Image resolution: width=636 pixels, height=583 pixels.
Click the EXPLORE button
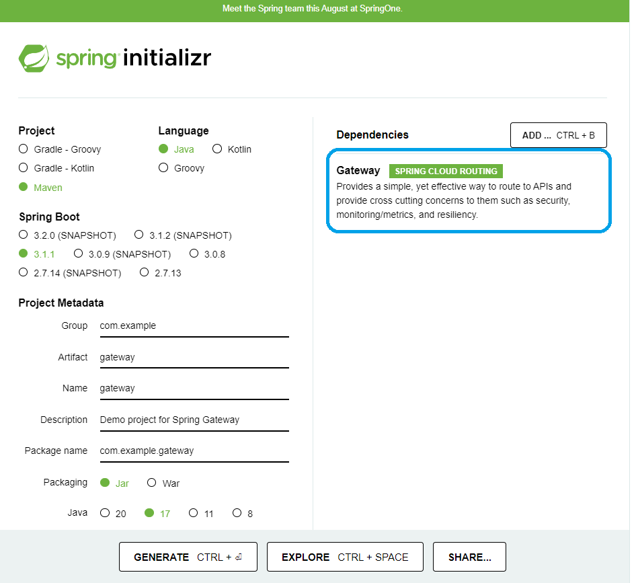point(345,557)
